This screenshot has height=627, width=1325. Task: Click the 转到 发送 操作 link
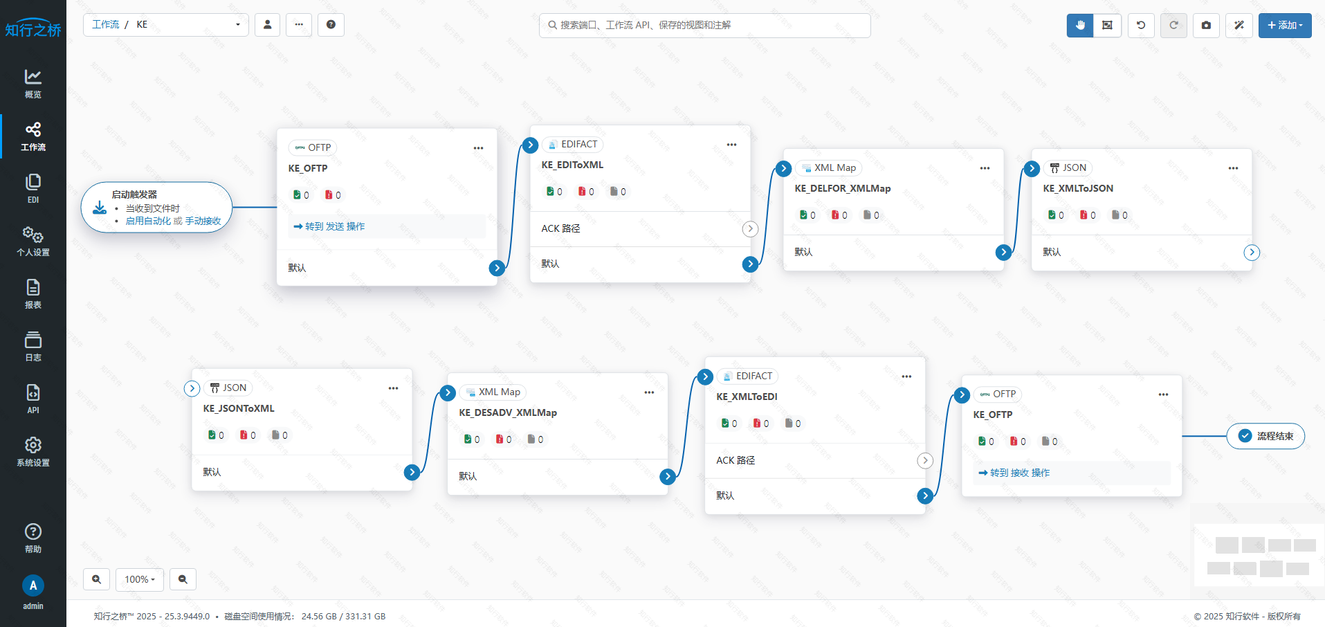tap(329, 226)
